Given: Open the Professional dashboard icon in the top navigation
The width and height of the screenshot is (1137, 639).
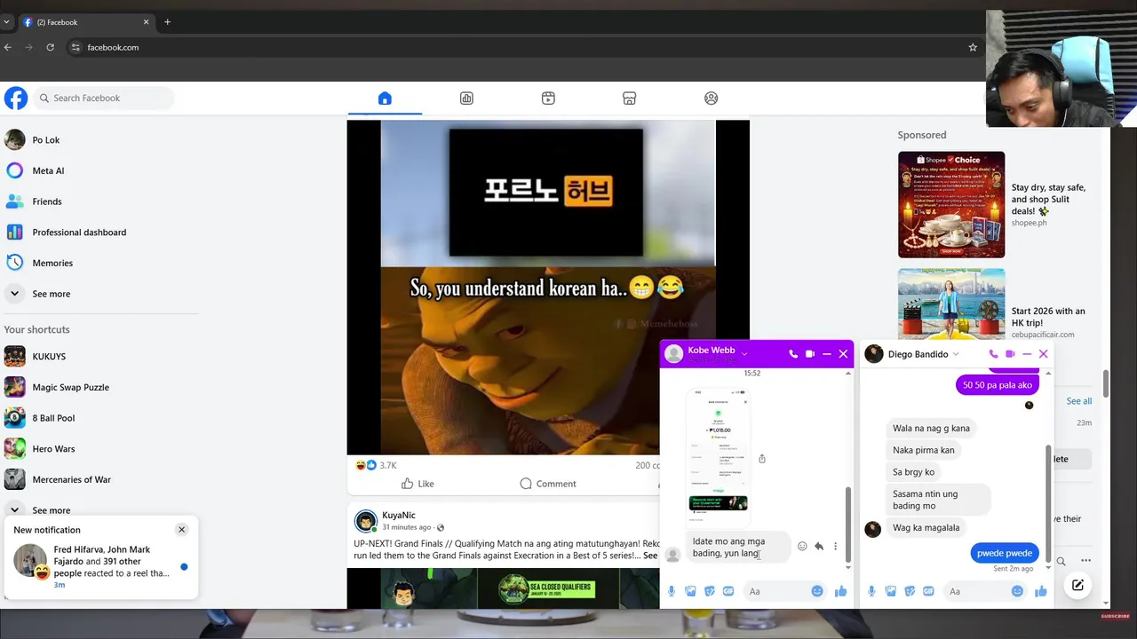Looking at the screenshot, I should [466, 99].
